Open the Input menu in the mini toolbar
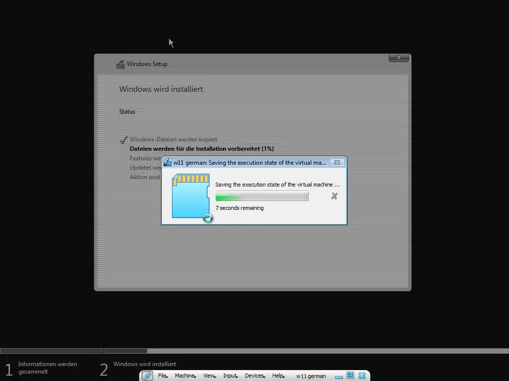This screenshot has height=381, width=509. (x=230, y=376)
